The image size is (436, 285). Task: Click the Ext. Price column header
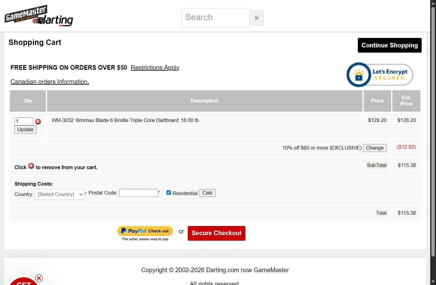tap(406, 101)
